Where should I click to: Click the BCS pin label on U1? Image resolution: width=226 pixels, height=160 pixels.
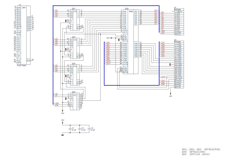click(28, 60)
